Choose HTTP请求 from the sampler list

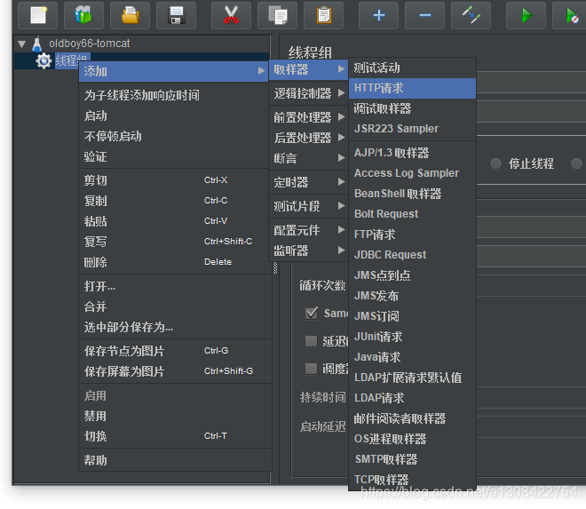click(412, 88)
